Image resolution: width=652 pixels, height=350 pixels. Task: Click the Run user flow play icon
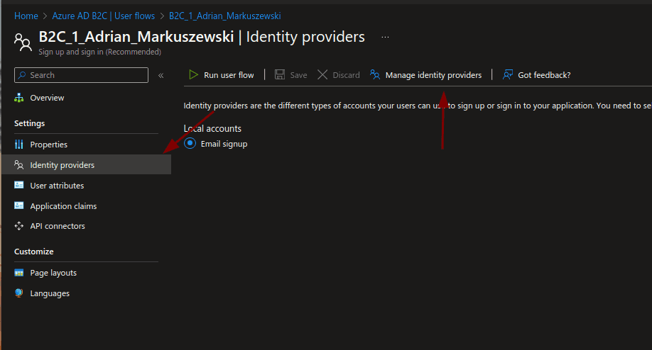[193, 74]
